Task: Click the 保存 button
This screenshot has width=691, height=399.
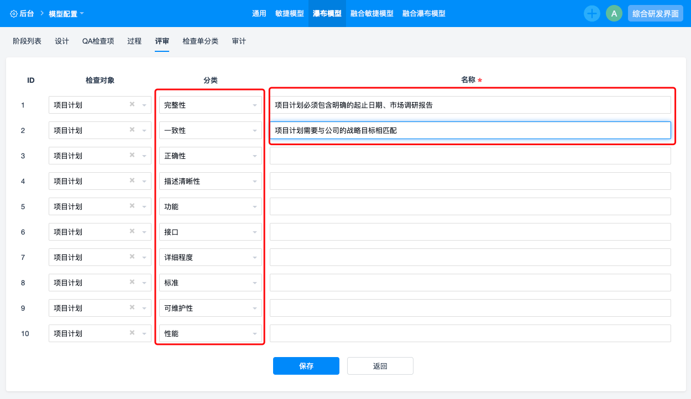Action: tap(306, 366)
